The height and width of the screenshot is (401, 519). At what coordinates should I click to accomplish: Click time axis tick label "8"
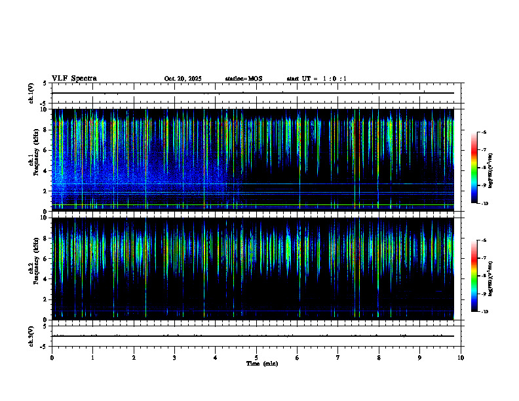pyautogui.click(x=379, y=358)
